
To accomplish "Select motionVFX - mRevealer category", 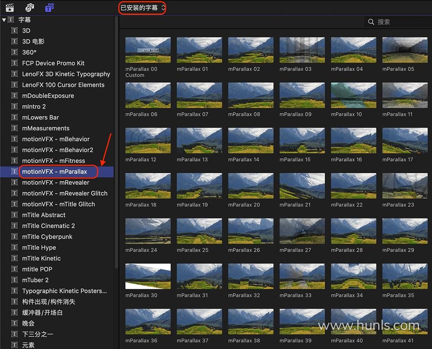I will tap(56, 182).
